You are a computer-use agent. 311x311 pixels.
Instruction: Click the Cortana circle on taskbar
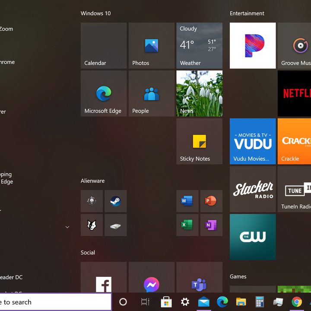(123, 302)
